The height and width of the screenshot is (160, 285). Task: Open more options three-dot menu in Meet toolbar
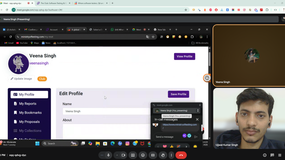coord(171,155)
